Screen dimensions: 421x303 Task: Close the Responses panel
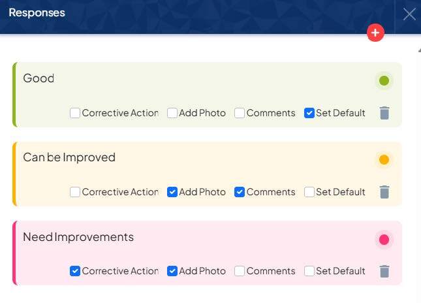(x=409, y=14)
